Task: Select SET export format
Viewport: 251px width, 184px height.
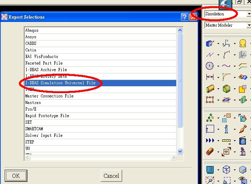Action: click(100, 122)
